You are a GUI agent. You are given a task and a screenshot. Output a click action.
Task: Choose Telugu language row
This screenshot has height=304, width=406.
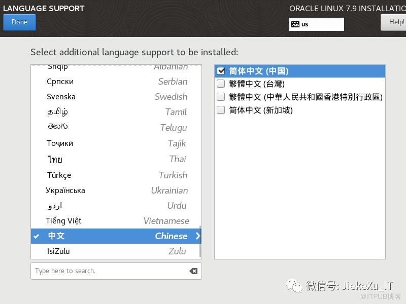(116, 127)
